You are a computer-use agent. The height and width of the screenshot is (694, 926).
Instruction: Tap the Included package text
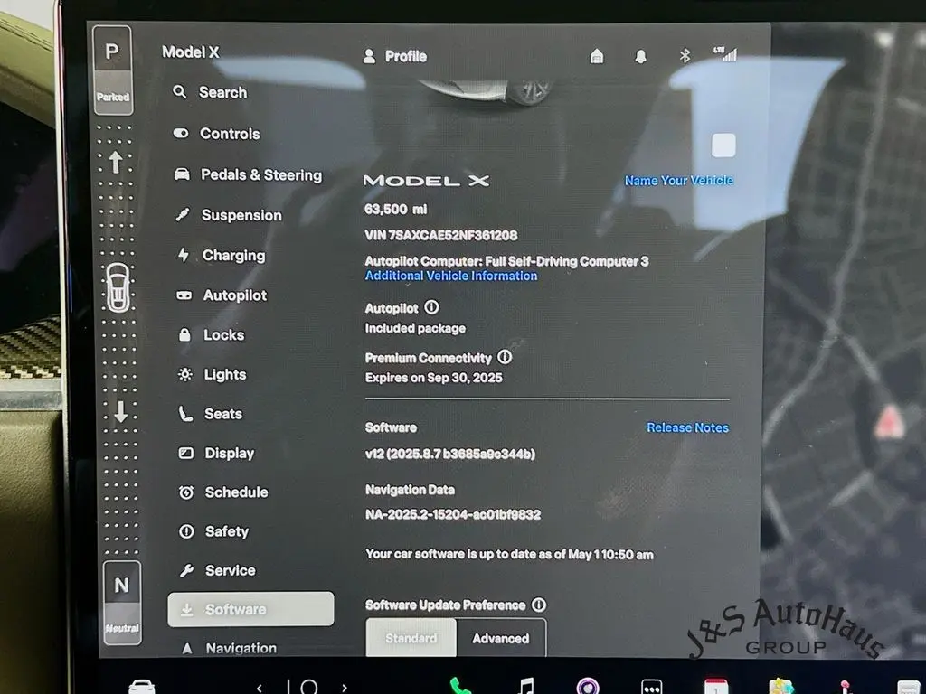click(415, 328)
